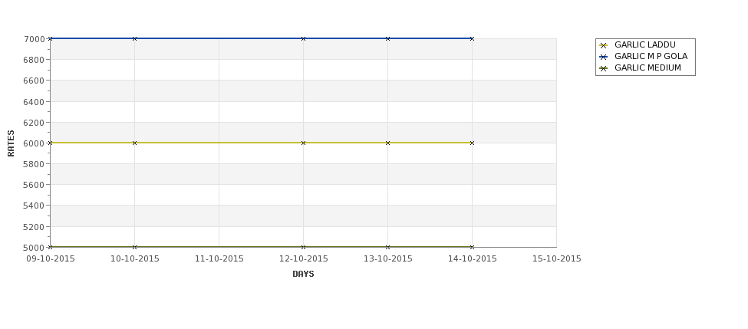Click the DAYS axis title
Screen dimensions: 748x329
tap(303, 275)
